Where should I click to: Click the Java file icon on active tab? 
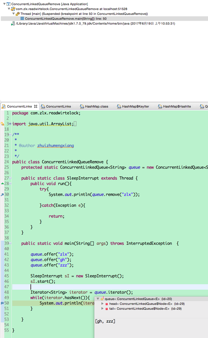4,106
